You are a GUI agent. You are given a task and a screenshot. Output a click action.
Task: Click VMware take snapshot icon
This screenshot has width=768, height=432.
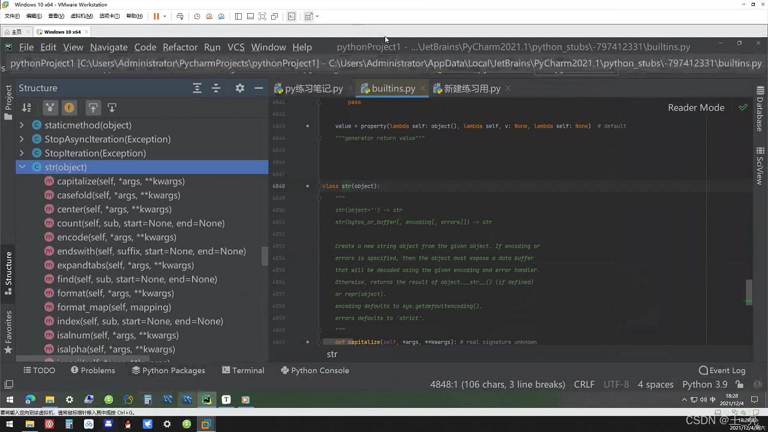pos(197,16)
